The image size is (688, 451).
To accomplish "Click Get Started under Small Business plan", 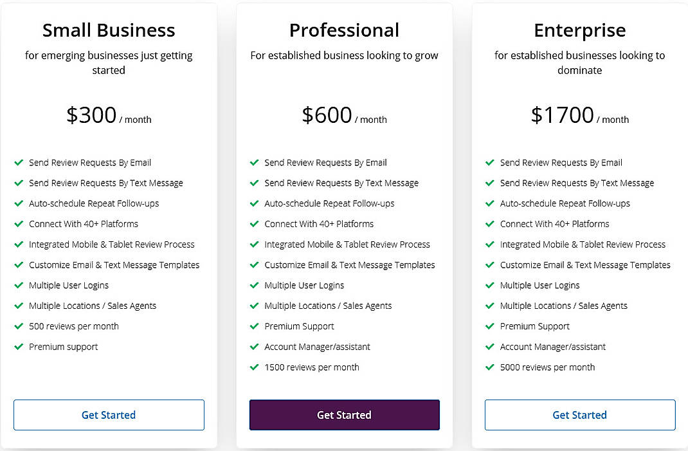I will tap(109, 415).
